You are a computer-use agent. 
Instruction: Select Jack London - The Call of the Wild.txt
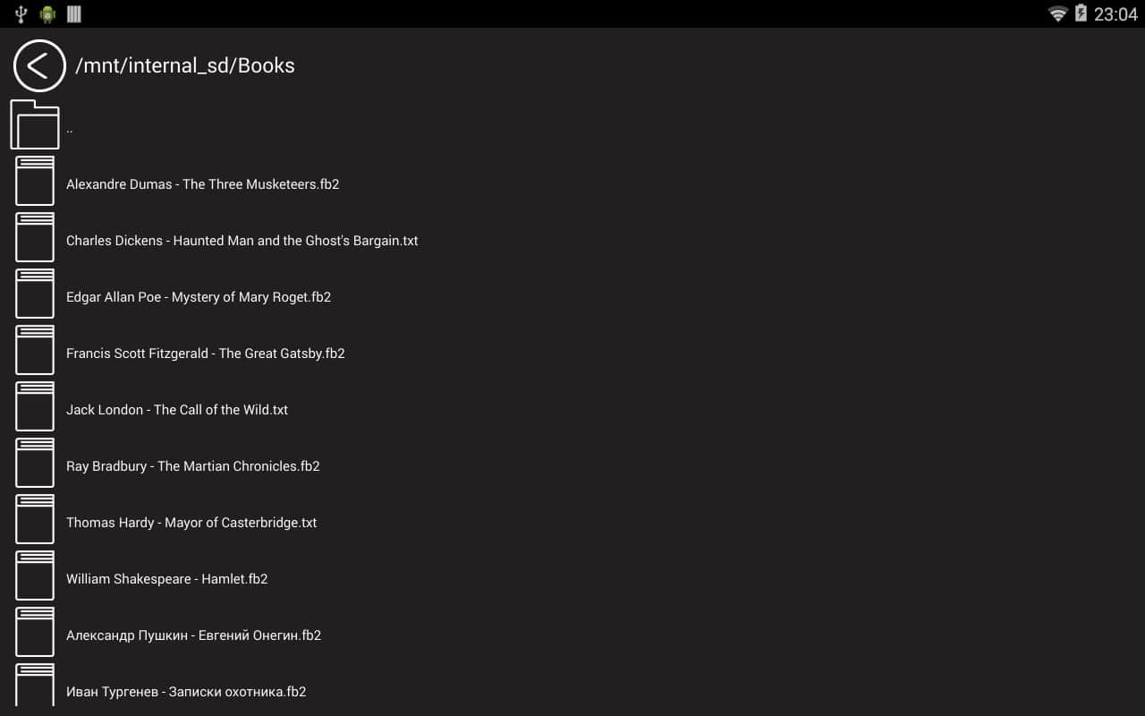pos(176,410)
